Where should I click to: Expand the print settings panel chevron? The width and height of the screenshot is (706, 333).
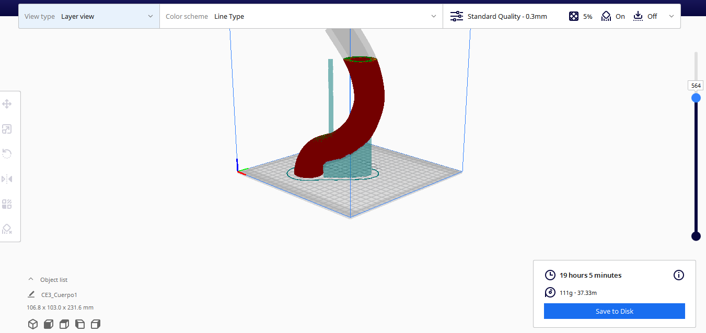click(x=672, y=16)
